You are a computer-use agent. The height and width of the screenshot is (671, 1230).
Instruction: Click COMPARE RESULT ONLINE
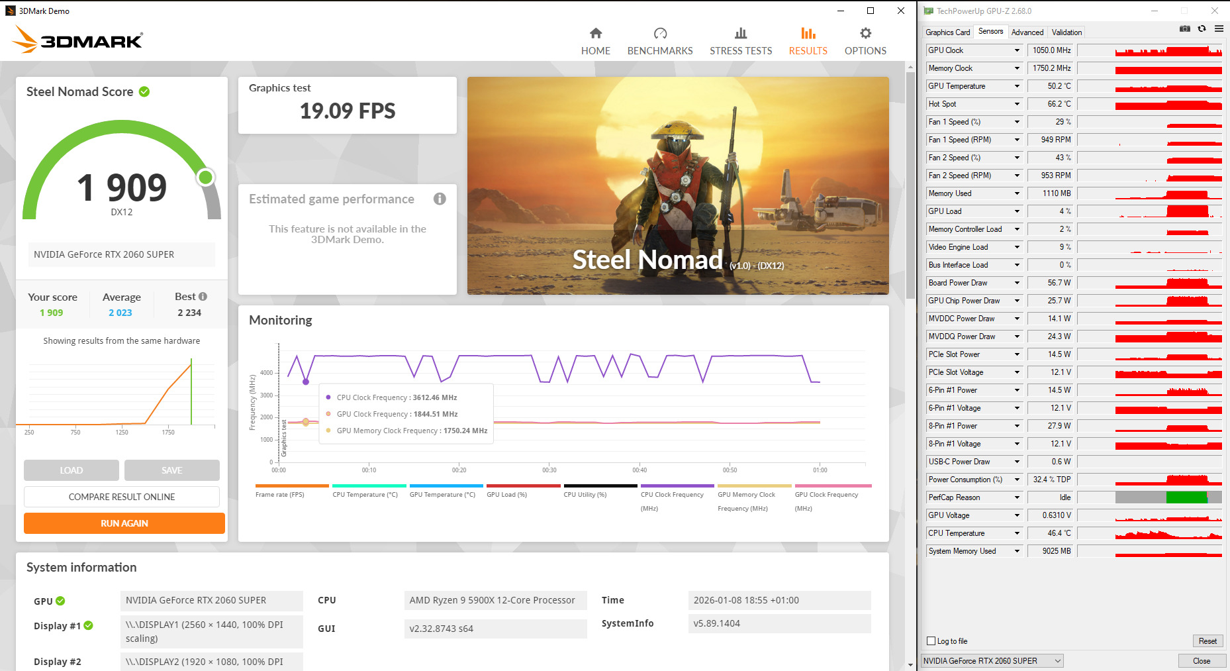122,497
